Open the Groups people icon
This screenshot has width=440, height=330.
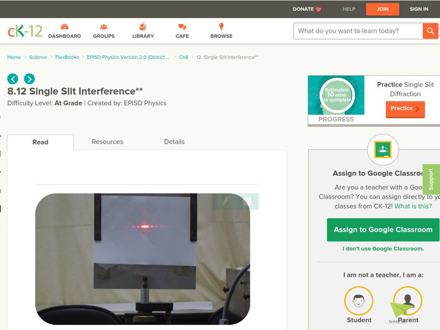(x=104, y=27)
